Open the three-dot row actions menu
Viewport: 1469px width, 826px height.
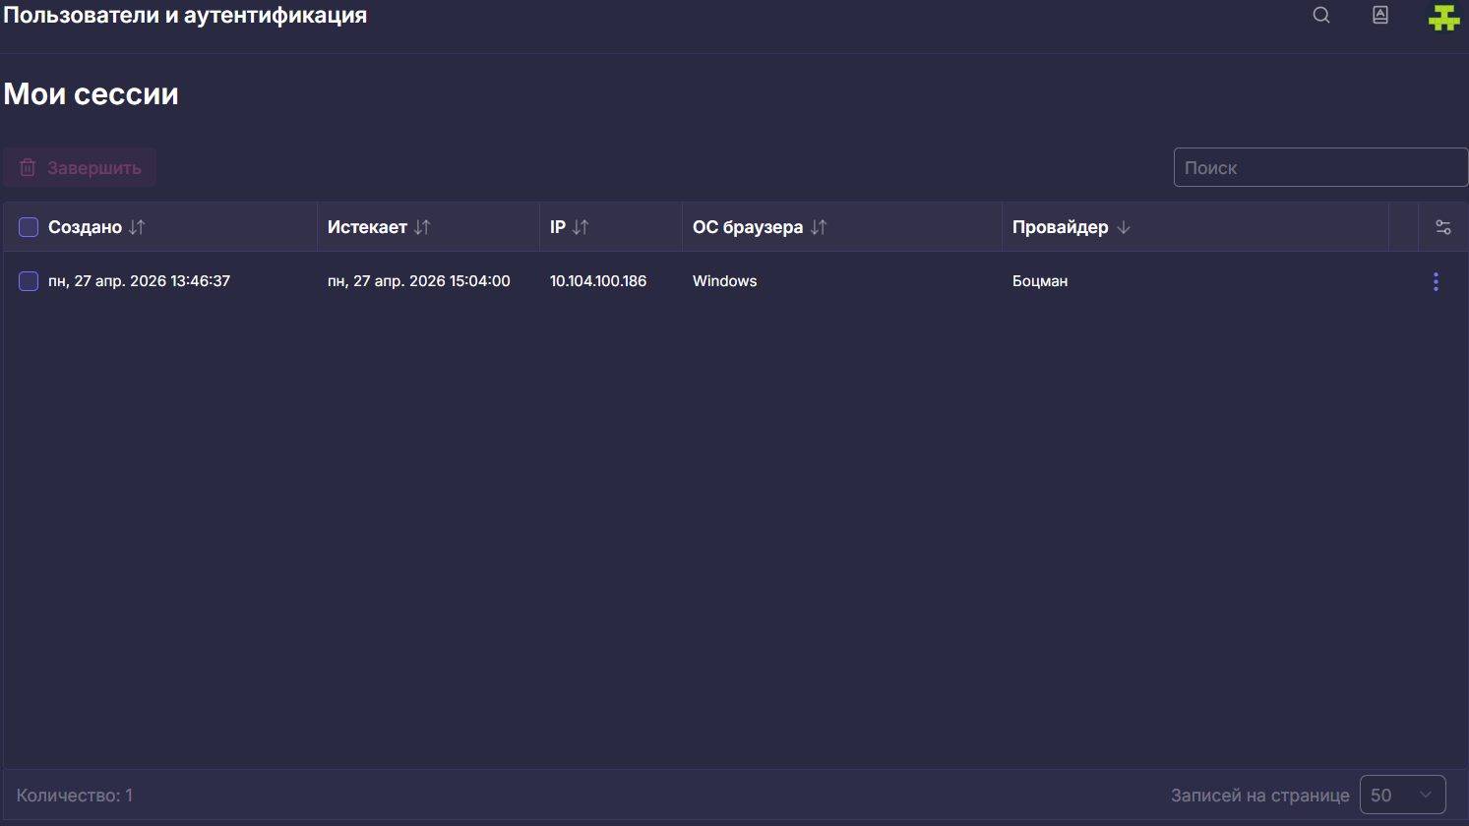1436,281
